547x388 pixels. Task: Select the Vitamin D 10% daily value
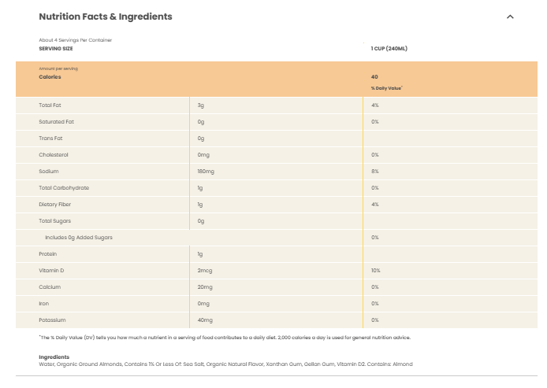376,271
